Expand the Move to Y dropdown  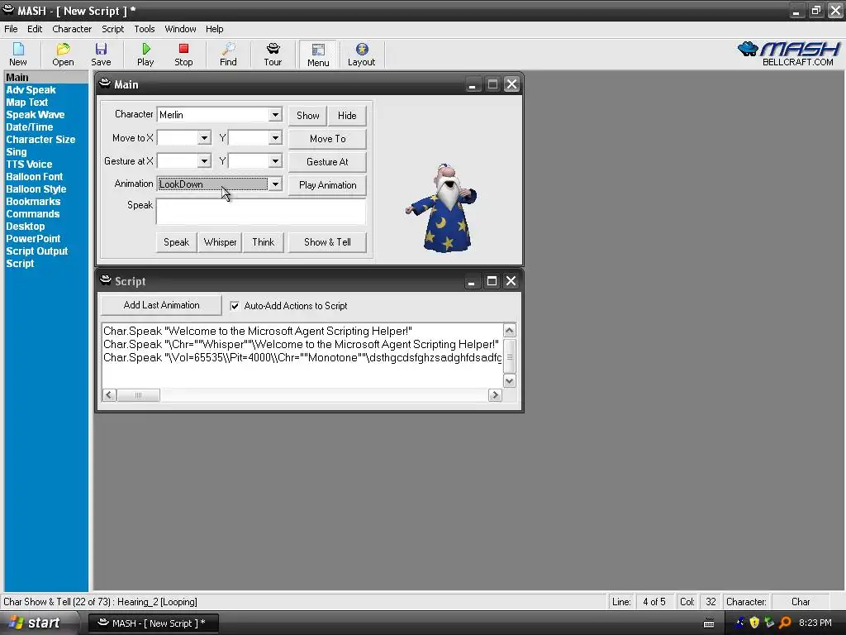[275, 138]
